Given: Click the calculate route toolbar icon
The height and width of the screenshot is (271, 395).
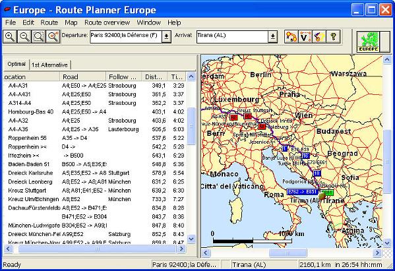Looking at the screenshot, I should coord(291,37).
